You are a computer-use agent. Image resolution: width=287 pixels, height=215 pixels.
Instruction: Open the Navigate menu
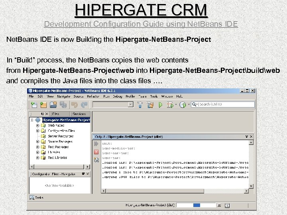[63, 96]
